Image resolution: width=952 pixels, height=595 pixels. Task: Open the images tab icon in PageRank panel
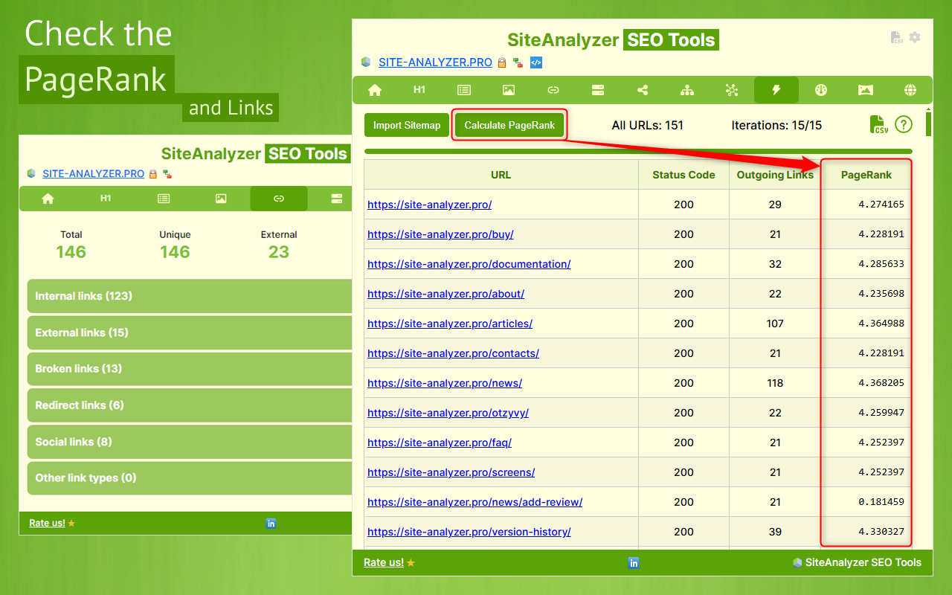pos(509,90)
